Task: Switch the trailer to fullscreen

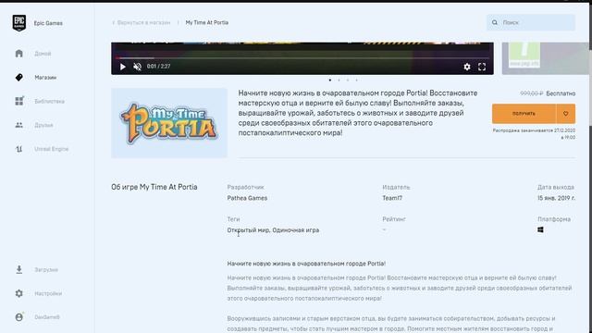Action: (x=482, y=67)
